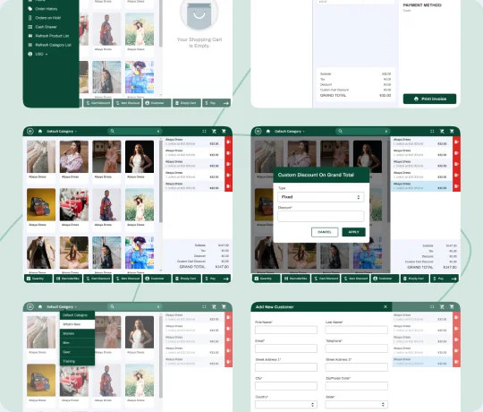Choose Men in the open category menu
This screenshot has height=412, width=483.
[77, 343]
